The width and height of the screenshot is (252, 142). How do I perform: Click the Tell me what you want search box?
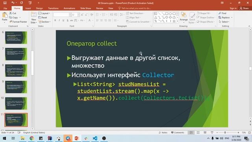tap(135, 8)
